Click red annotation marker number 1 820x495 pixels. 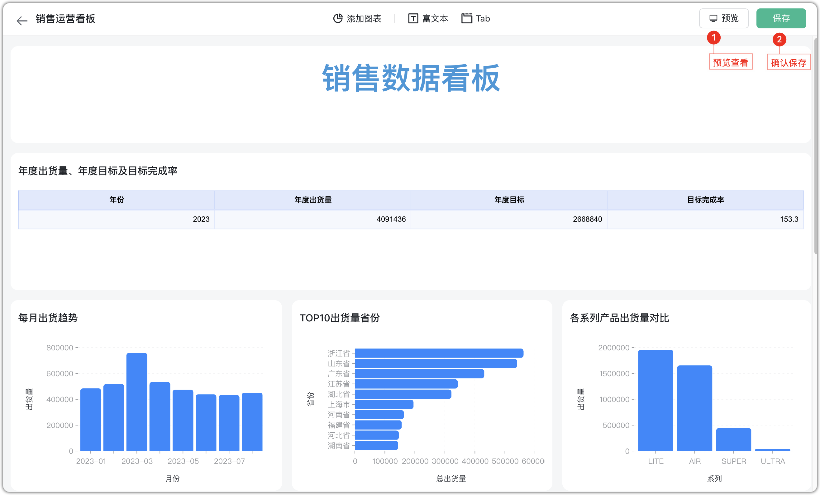coord(713,38)
